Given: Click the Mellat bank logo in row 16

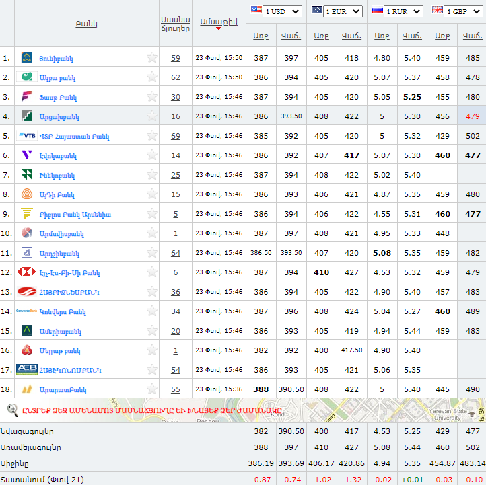Looking at the screenshot, I should [x=27, y=350].
